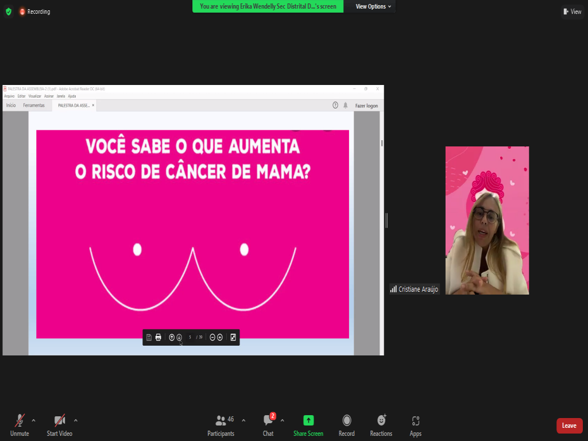Viewport: 588px width, 441px height.
Task: Expand video options arrow beside Start Video
Action: [x=76, y=420]
